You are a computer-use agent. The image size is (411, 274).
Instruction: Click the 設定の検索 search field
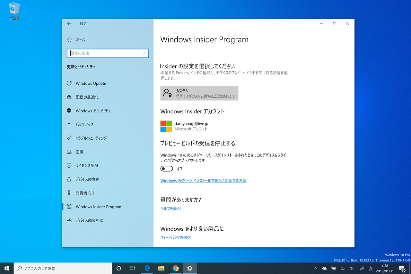(108, 53)
